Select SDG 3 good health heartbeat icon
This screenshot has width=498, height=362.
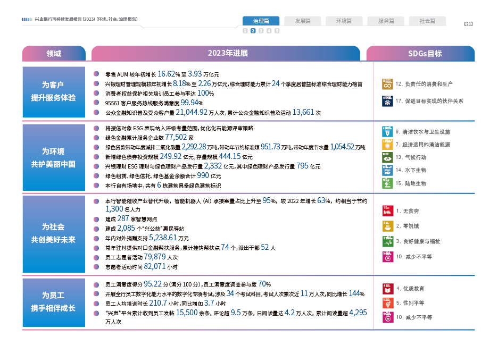387,241
